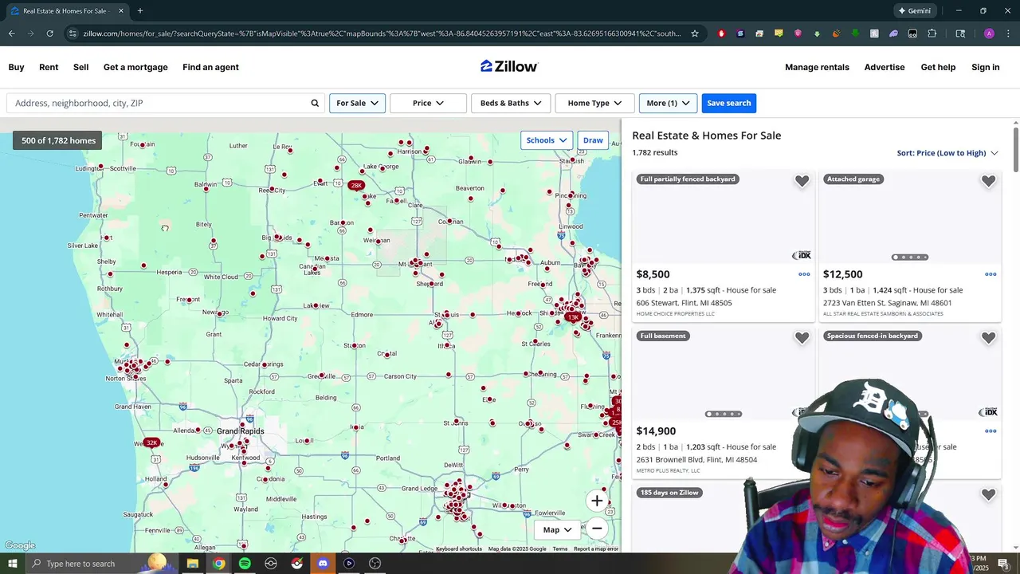This screenshot has width=1020, height=574.
Task: Click the Save search button
Action: click(728, 103)
